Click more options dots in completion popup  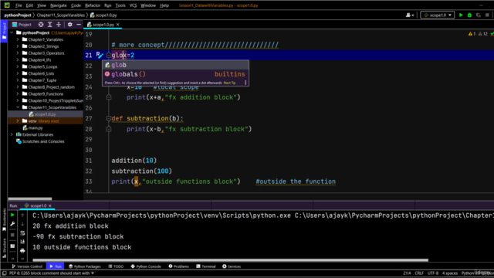coord(245,83)
